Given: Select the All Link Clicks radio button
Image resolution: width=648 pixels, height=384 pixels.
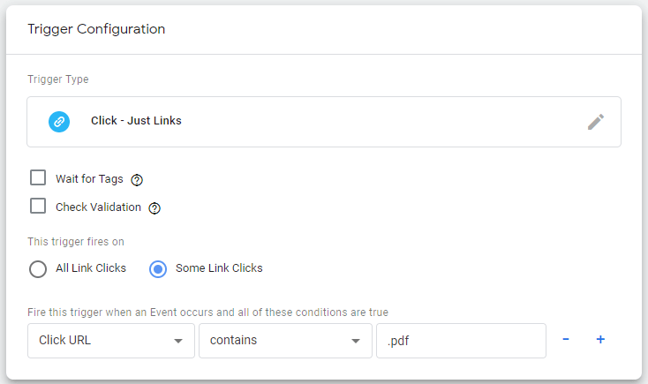Looking at the screenshot, I should point(38,269).
